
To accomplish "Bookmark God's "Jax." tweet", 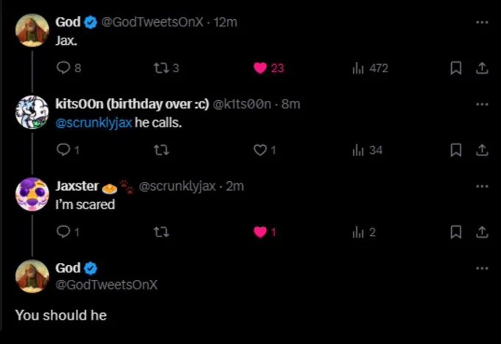I will [x=456, y=68].
